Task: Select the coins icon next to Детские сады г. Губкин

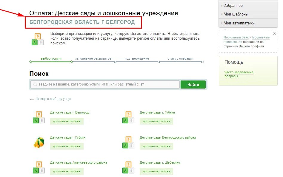Action: click(38, 142)
